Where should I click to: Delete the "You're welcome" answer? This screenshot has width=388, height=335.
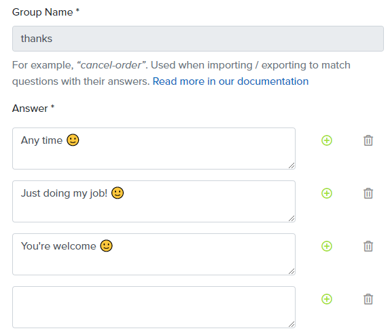click(x=368, y=246)
